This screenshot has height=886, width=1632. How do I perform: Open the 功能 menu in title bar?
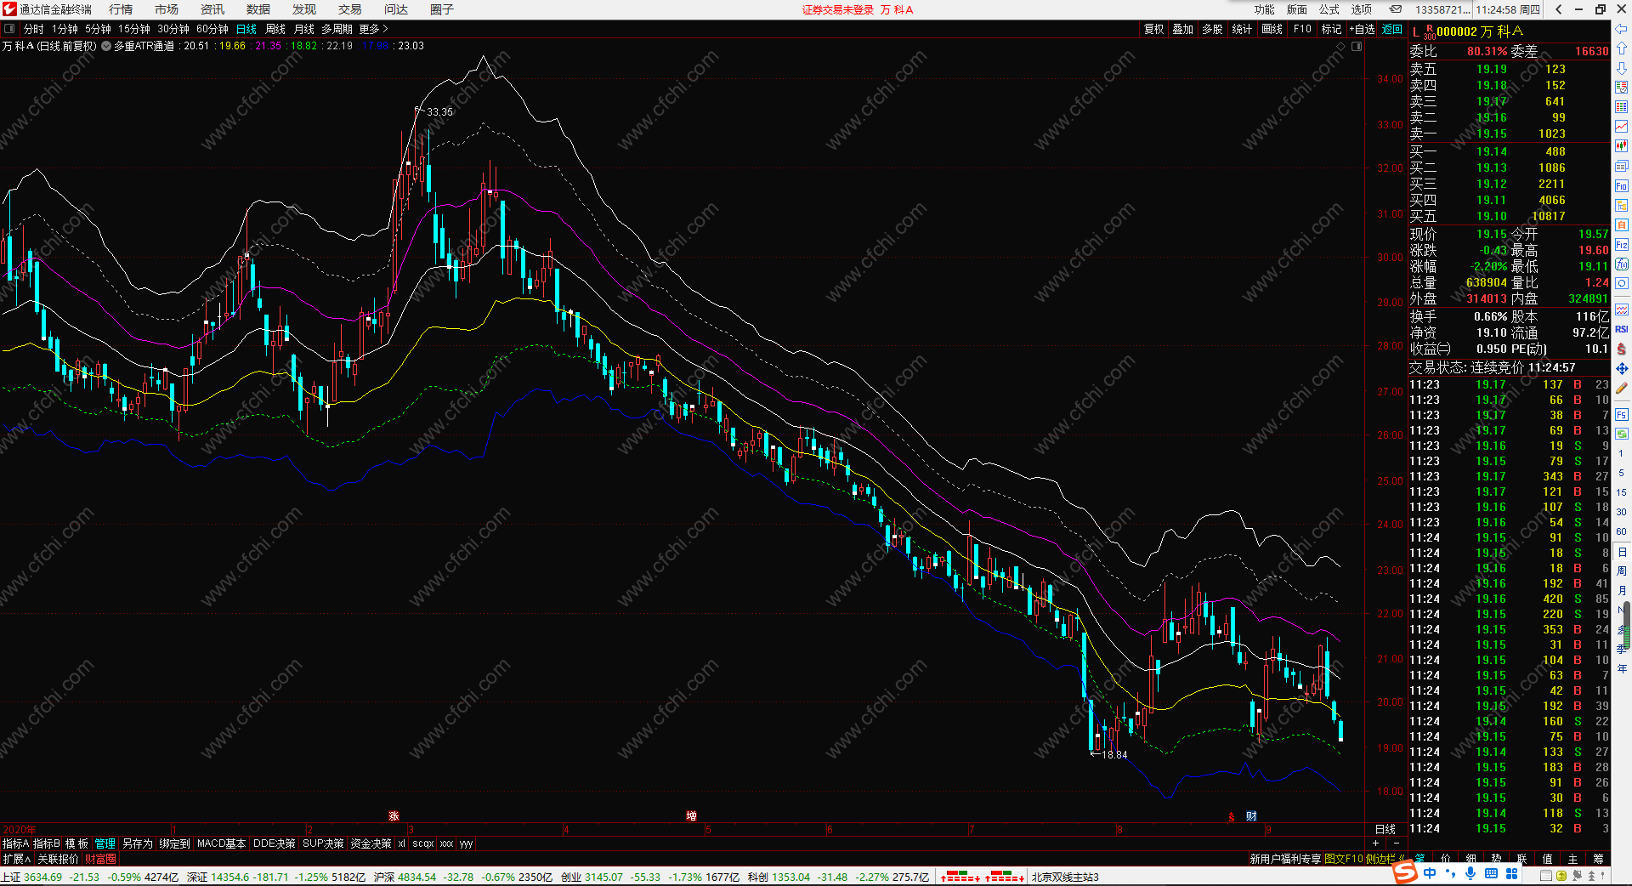point(1265,9)
